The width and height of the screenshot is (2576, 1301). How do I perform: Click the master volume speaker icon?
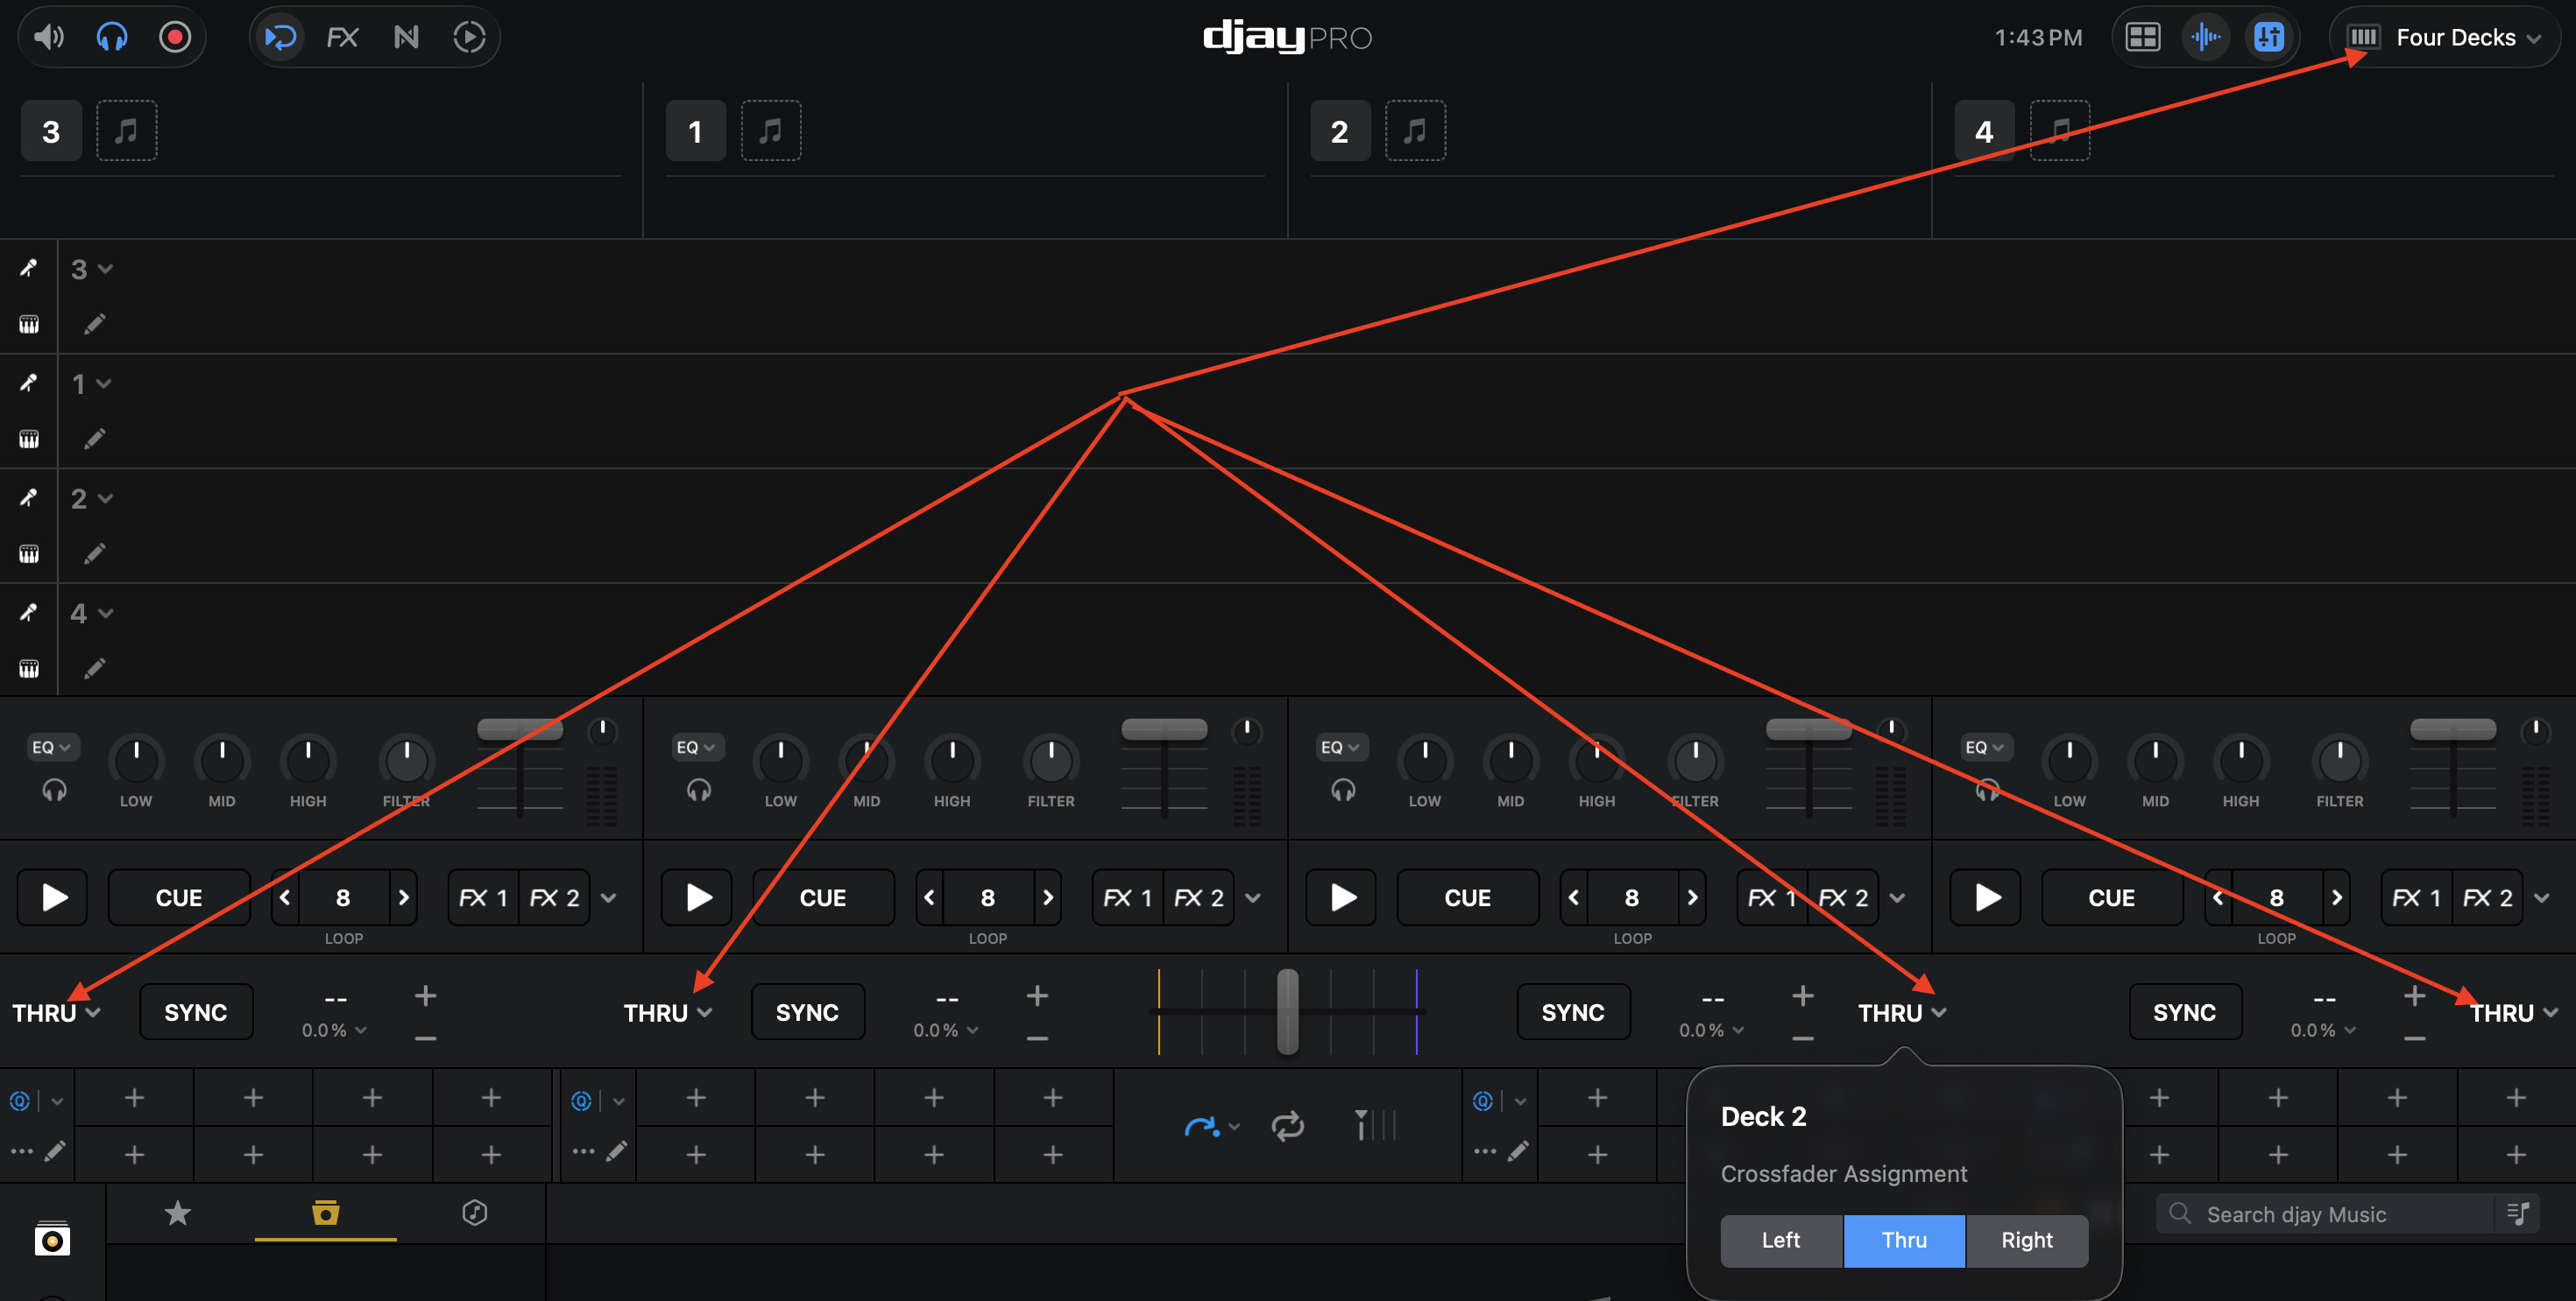click(49, 38)
